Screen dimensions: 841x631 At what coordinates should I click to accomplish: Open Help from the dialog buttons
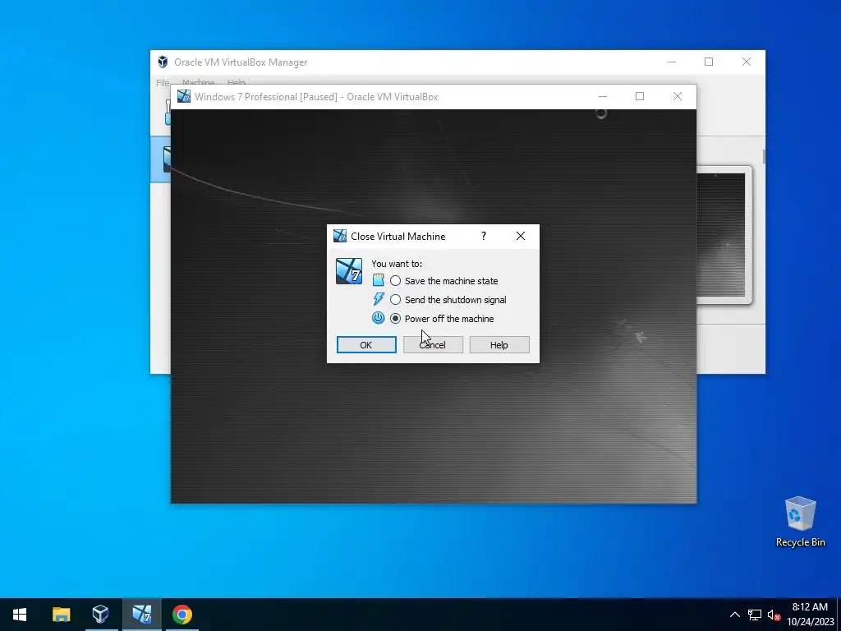(x=499, y=344)
